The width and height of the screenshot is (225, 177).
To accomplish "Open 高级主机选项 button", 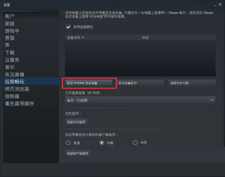I will coord(76,122).
